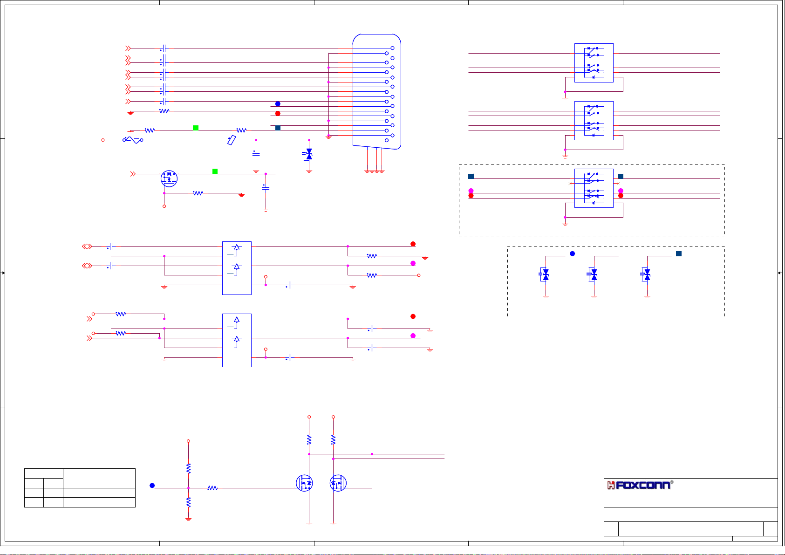Click the middle TVS diode in dashed box
The width and height of the screenshot is (785, 555).
[593, 275]
